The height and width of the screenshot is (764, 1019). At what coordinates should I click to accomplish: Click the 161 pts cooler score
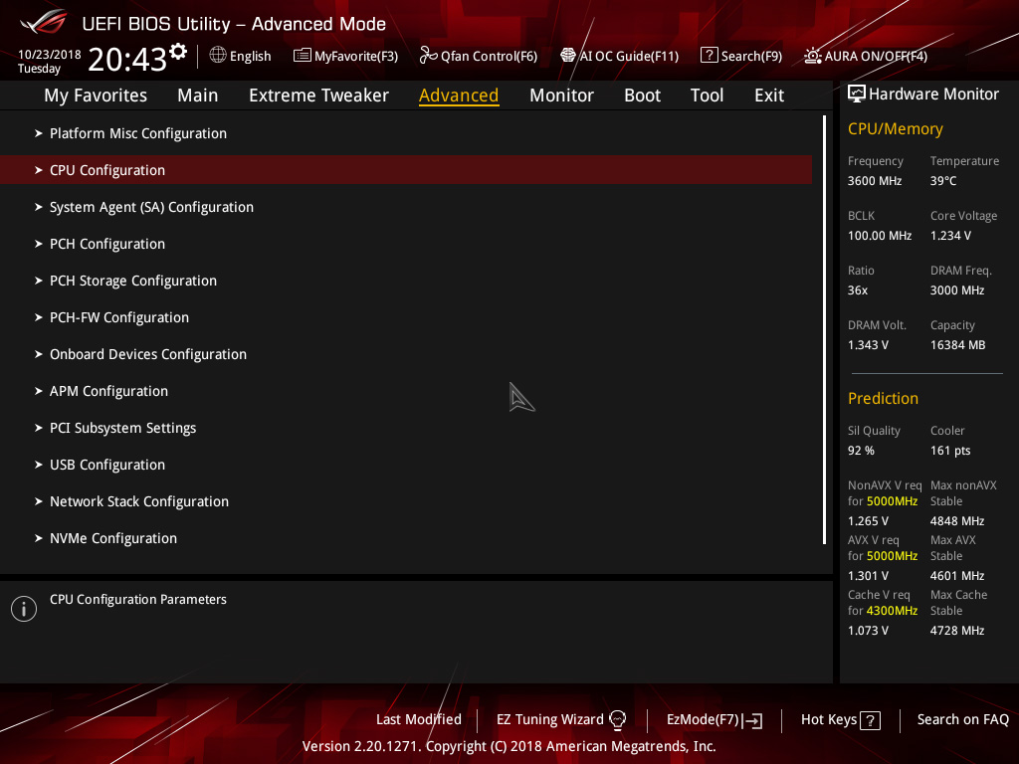(x=950, y=451)
